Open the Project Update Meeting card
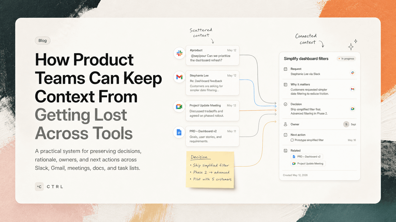Viewport: 396px width, 222px height. coord(212,111)
